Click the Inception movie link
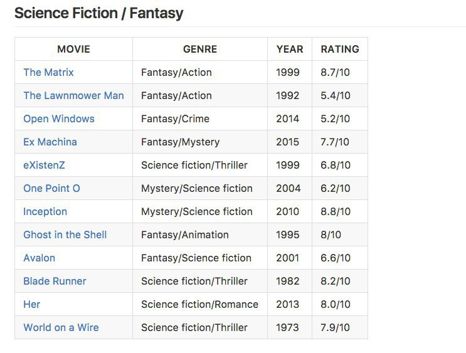Screen dimensions: 466x353 click(45, 212)
